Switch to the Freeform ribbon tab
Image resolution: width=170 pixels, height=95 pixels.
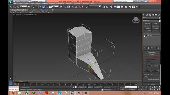pos(33,10)
